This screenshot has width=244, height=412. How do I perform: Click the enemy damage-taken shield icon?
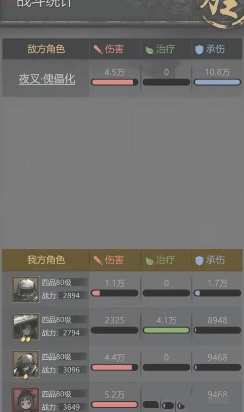click(x=199, y=49)
